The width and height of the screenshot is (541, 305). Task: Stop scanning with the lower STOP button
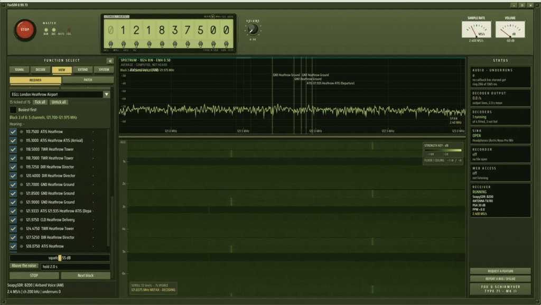click(x=34, y=276)
